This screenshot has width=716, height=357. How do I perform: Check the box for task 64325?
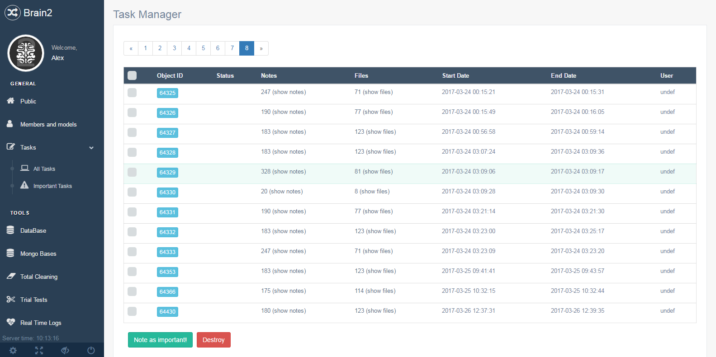coord(132,93)
